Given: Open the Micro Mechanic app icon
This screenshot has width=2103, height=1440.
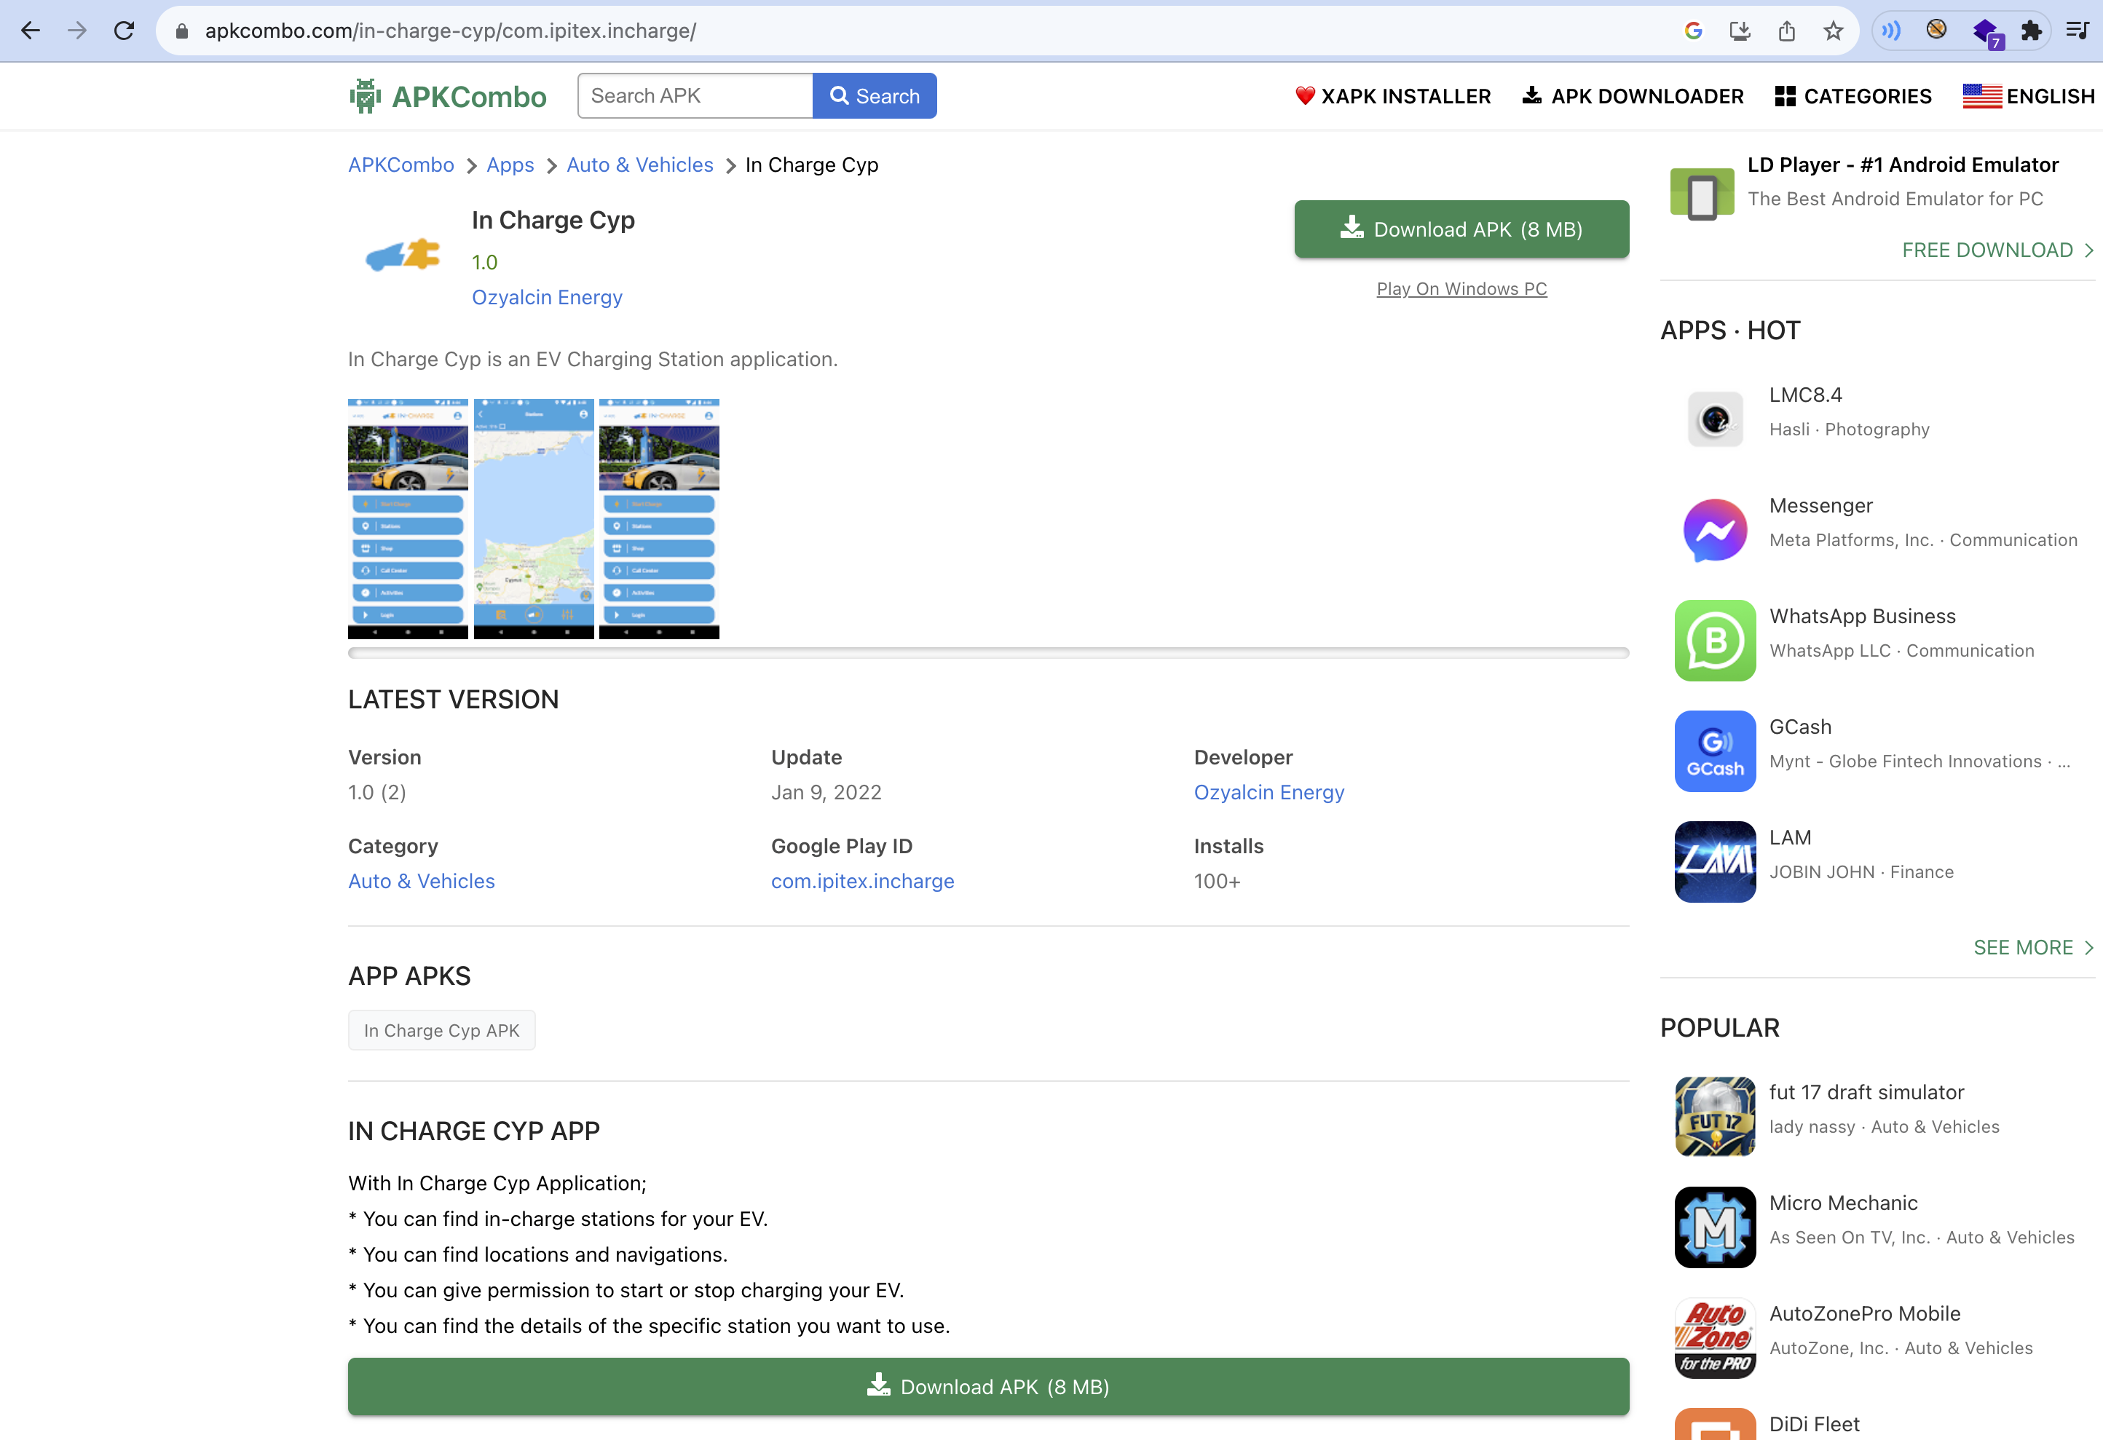Looking at the screenshot, I should click(x=1715, y=1227).
